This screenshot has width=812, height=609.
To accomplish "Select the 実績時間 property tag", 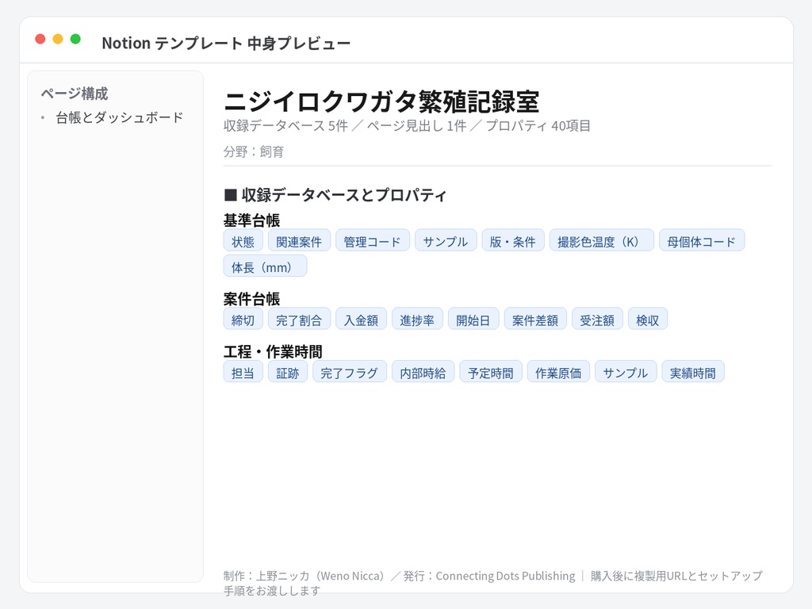I will coord(693,373).
